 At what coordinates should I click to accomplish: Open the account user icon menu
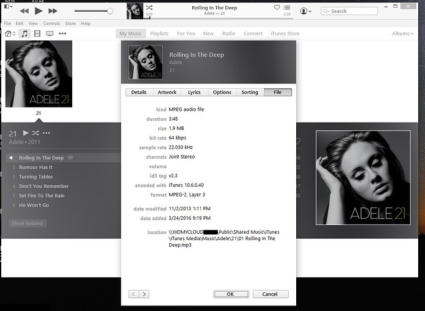click(x=306, y=11)
